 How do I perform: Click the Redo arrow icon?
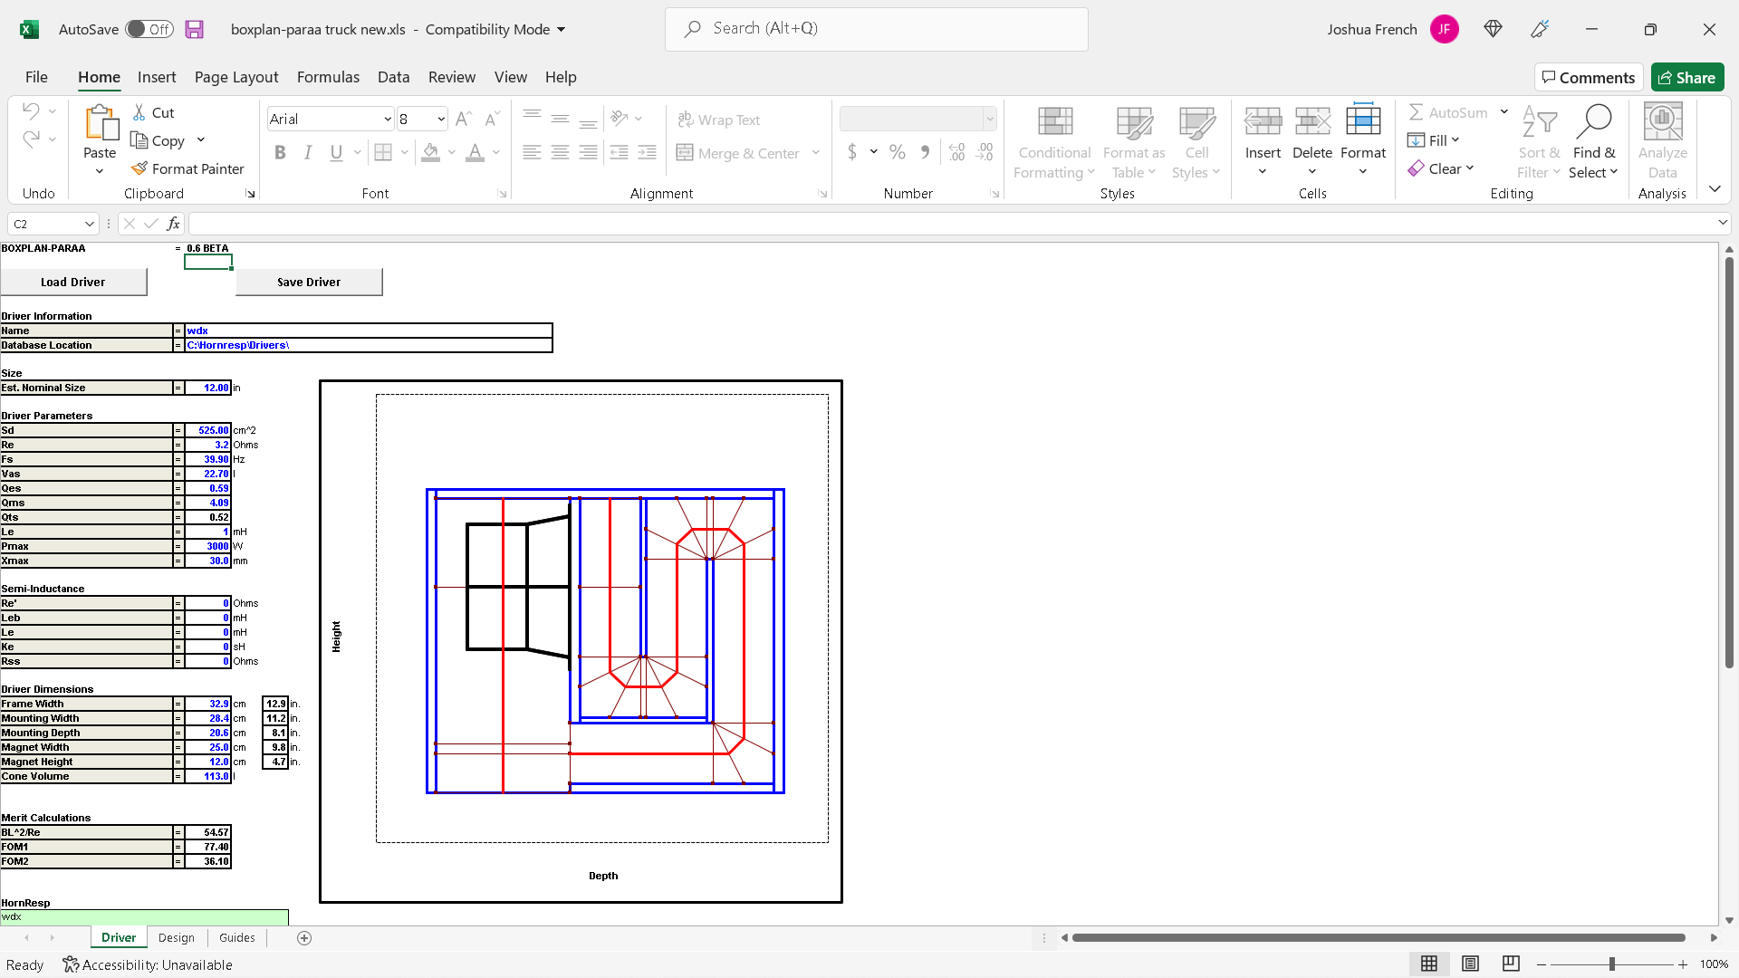pyautogui.click(x=31, y=139)
